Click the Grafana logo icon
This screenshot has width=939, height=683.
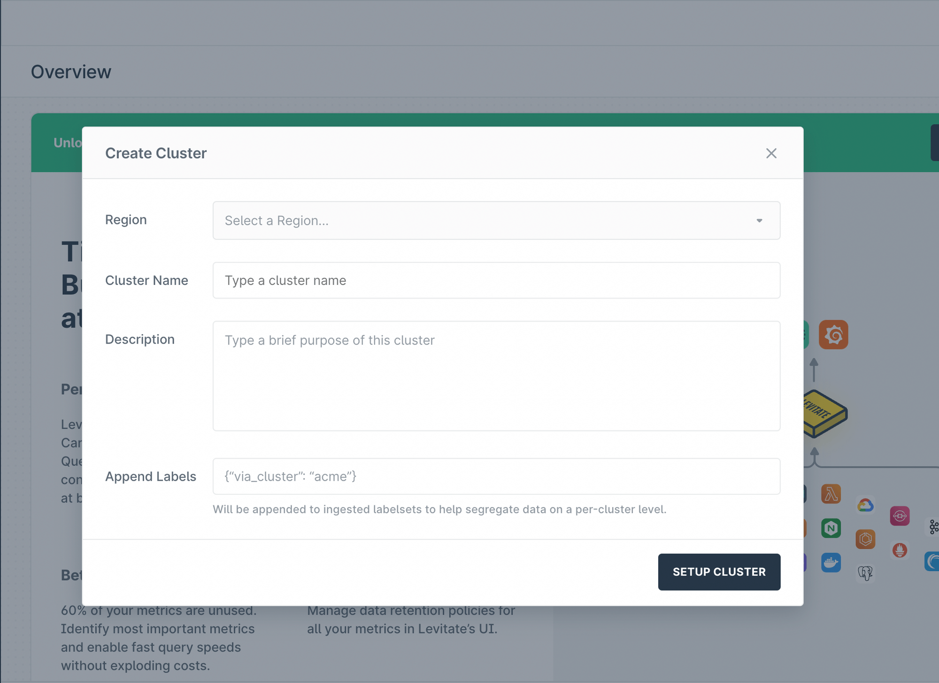(x=833, y=335)
